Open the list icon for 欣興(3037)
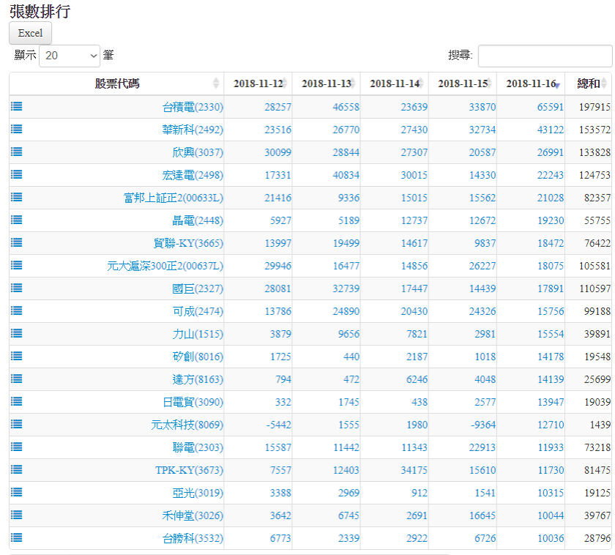615x555 pixels. tap(17, 152)
